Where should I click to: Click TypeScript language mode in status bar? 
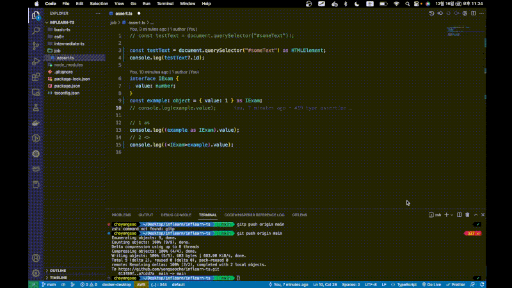click(407, 284)
